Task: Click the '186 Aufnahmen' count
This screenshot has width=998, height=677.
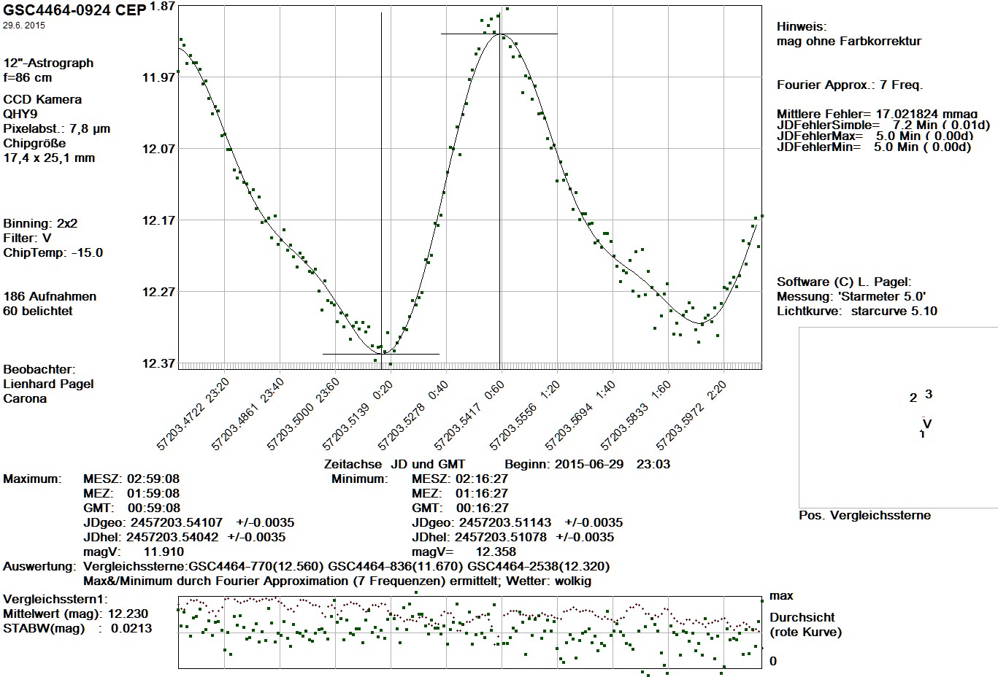Action: [x=50, y=296]
